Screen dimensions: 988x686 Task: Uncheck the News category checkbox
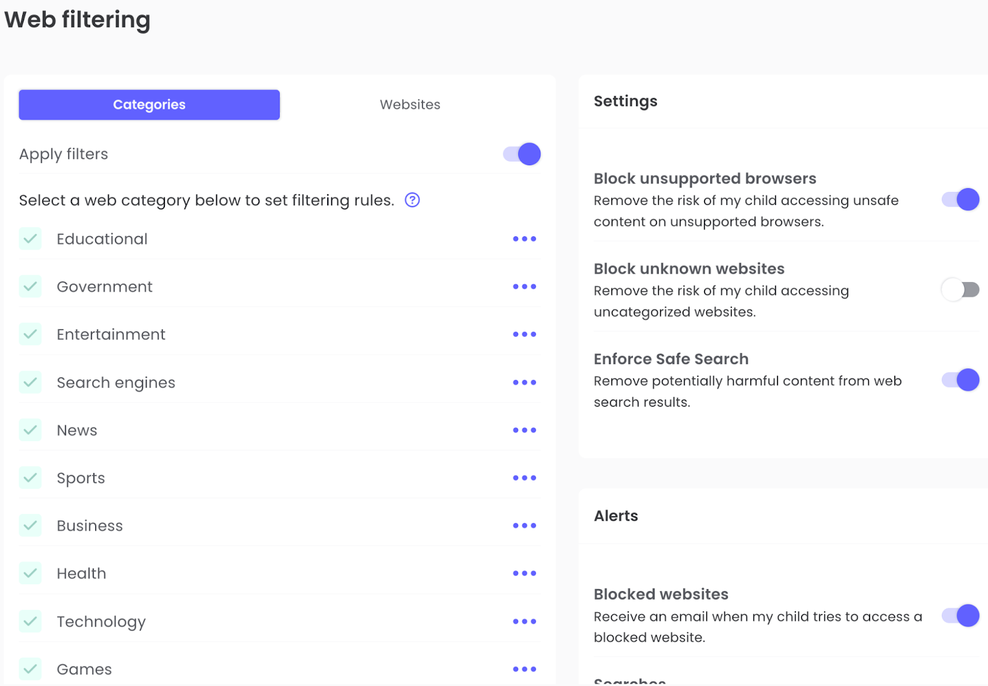[x=30, y=430]
